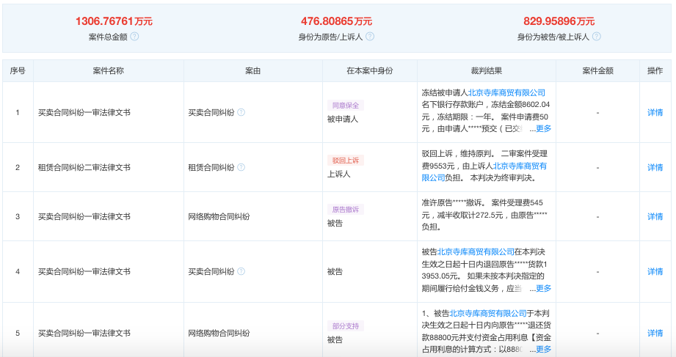Image resolution: width=676 pixels, height=357 pixels.
Task: Open 详情 for case number 1
Action: 655,113
